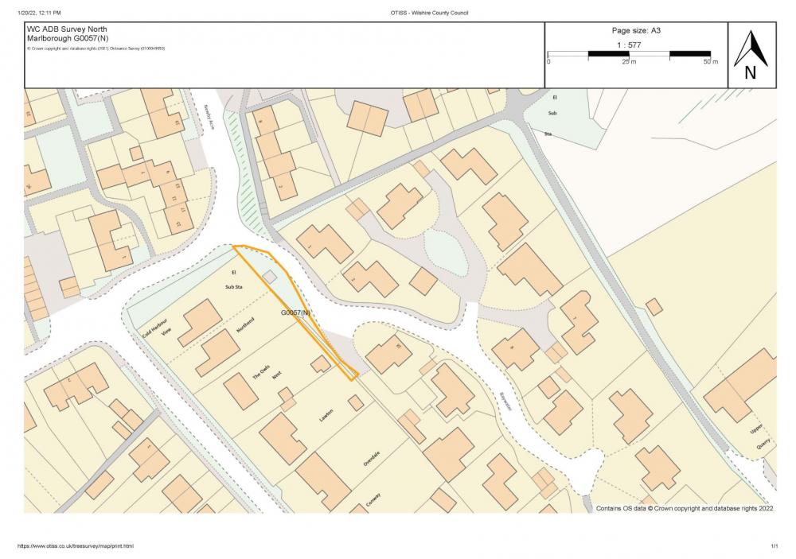The width and height of the screenshot is (796, 559).
Task: Open the otiss.co.uk treesurvey print URL
Action: pyautogui.click(x=76, y=546)
